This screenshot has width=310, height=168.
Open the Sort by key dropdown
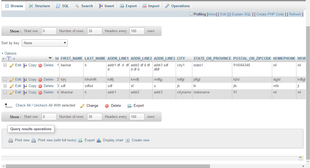tap(44, 43)
